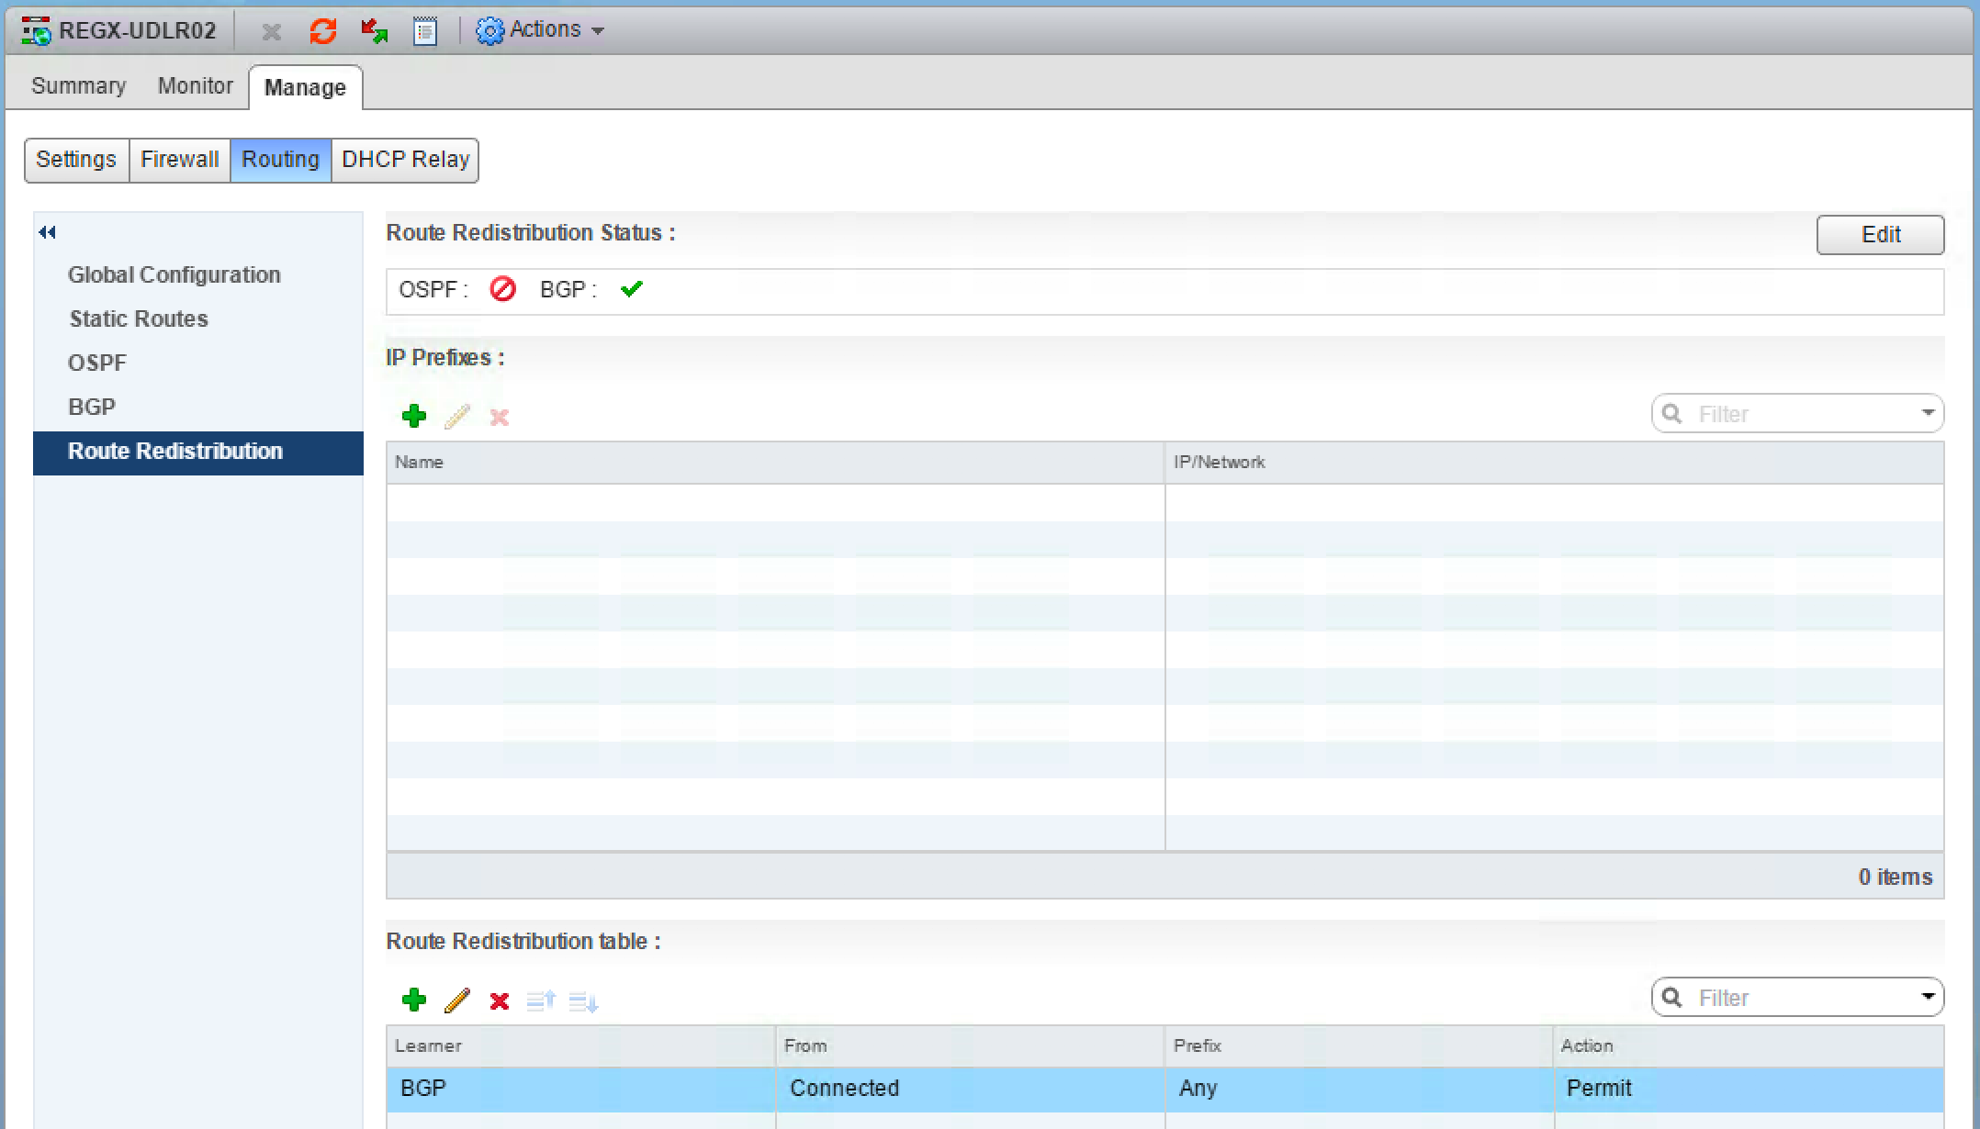This screenshot has width=1980, height=1129.
Task: Expand Route Redistribution table filter dropdown arrow
Action: (x=1928, y=997)
